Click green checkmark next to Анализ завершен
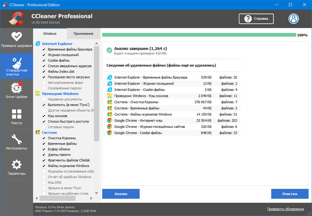Viewport: 312px width, 216px height. pyautogui.click(x=109, y=50)
